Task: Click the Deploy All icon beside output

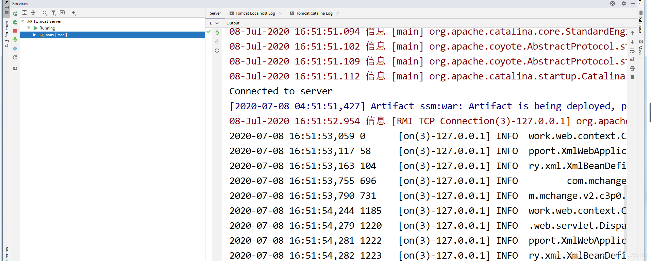Action: click(217, 33)
